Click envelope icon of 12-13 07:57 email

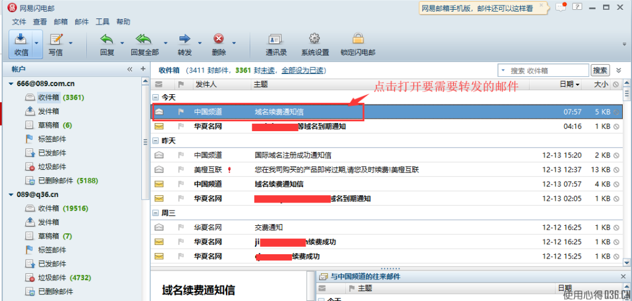(159, 184)
